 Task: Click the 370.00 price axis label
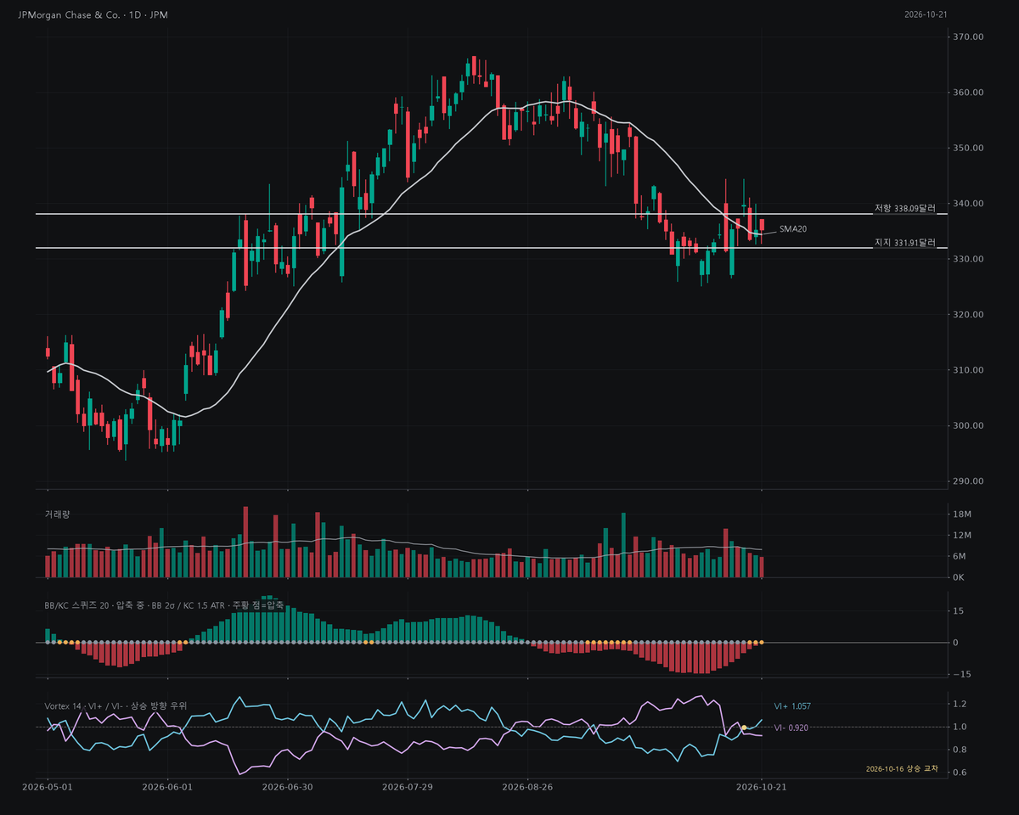point(969,37)
